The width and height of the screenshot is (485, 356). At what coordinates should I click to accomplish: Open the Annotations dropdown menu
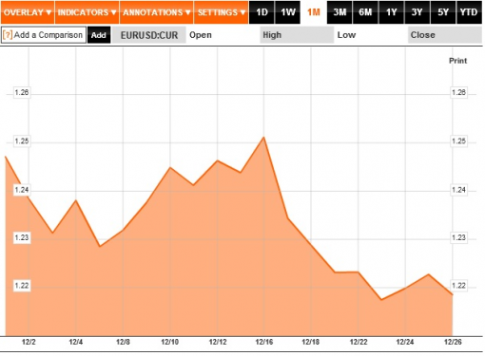(x=156, y=12)
